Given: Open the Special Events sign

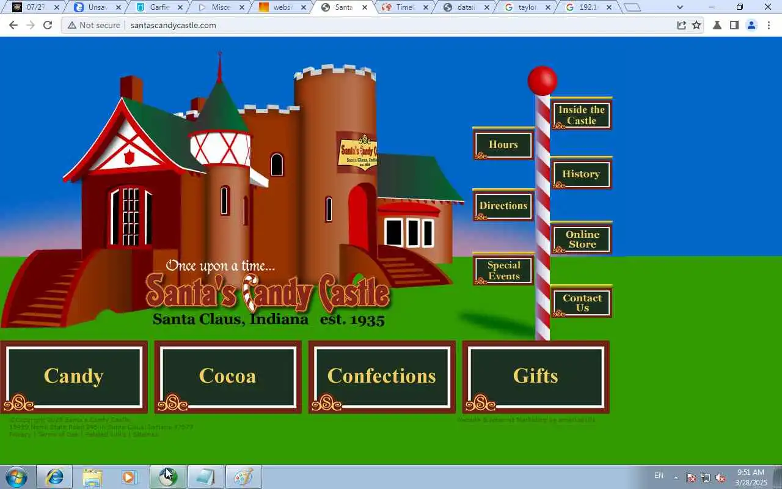Looking at the screenshot, I should tap(503, 270).
